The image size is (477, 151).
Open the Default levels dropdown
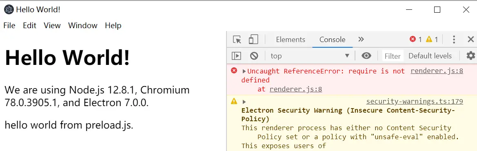[x=430, y=56]
